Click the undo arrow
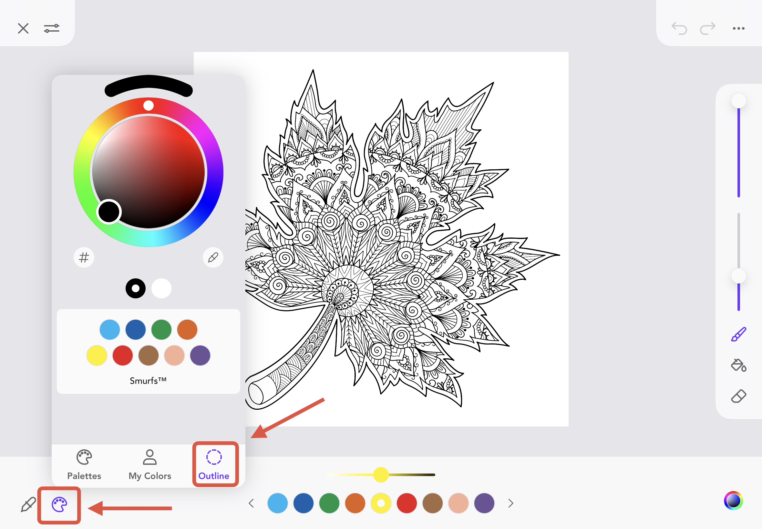 pyautogui.click(x=679, y=28)
